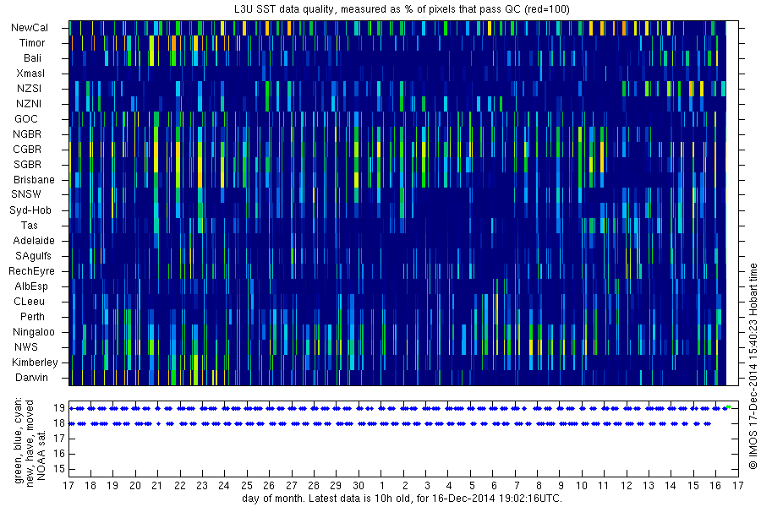Click the green newest-data marker on NOAA 19
The width and height of the screenshot is (761, 507).
pos(729,407)
